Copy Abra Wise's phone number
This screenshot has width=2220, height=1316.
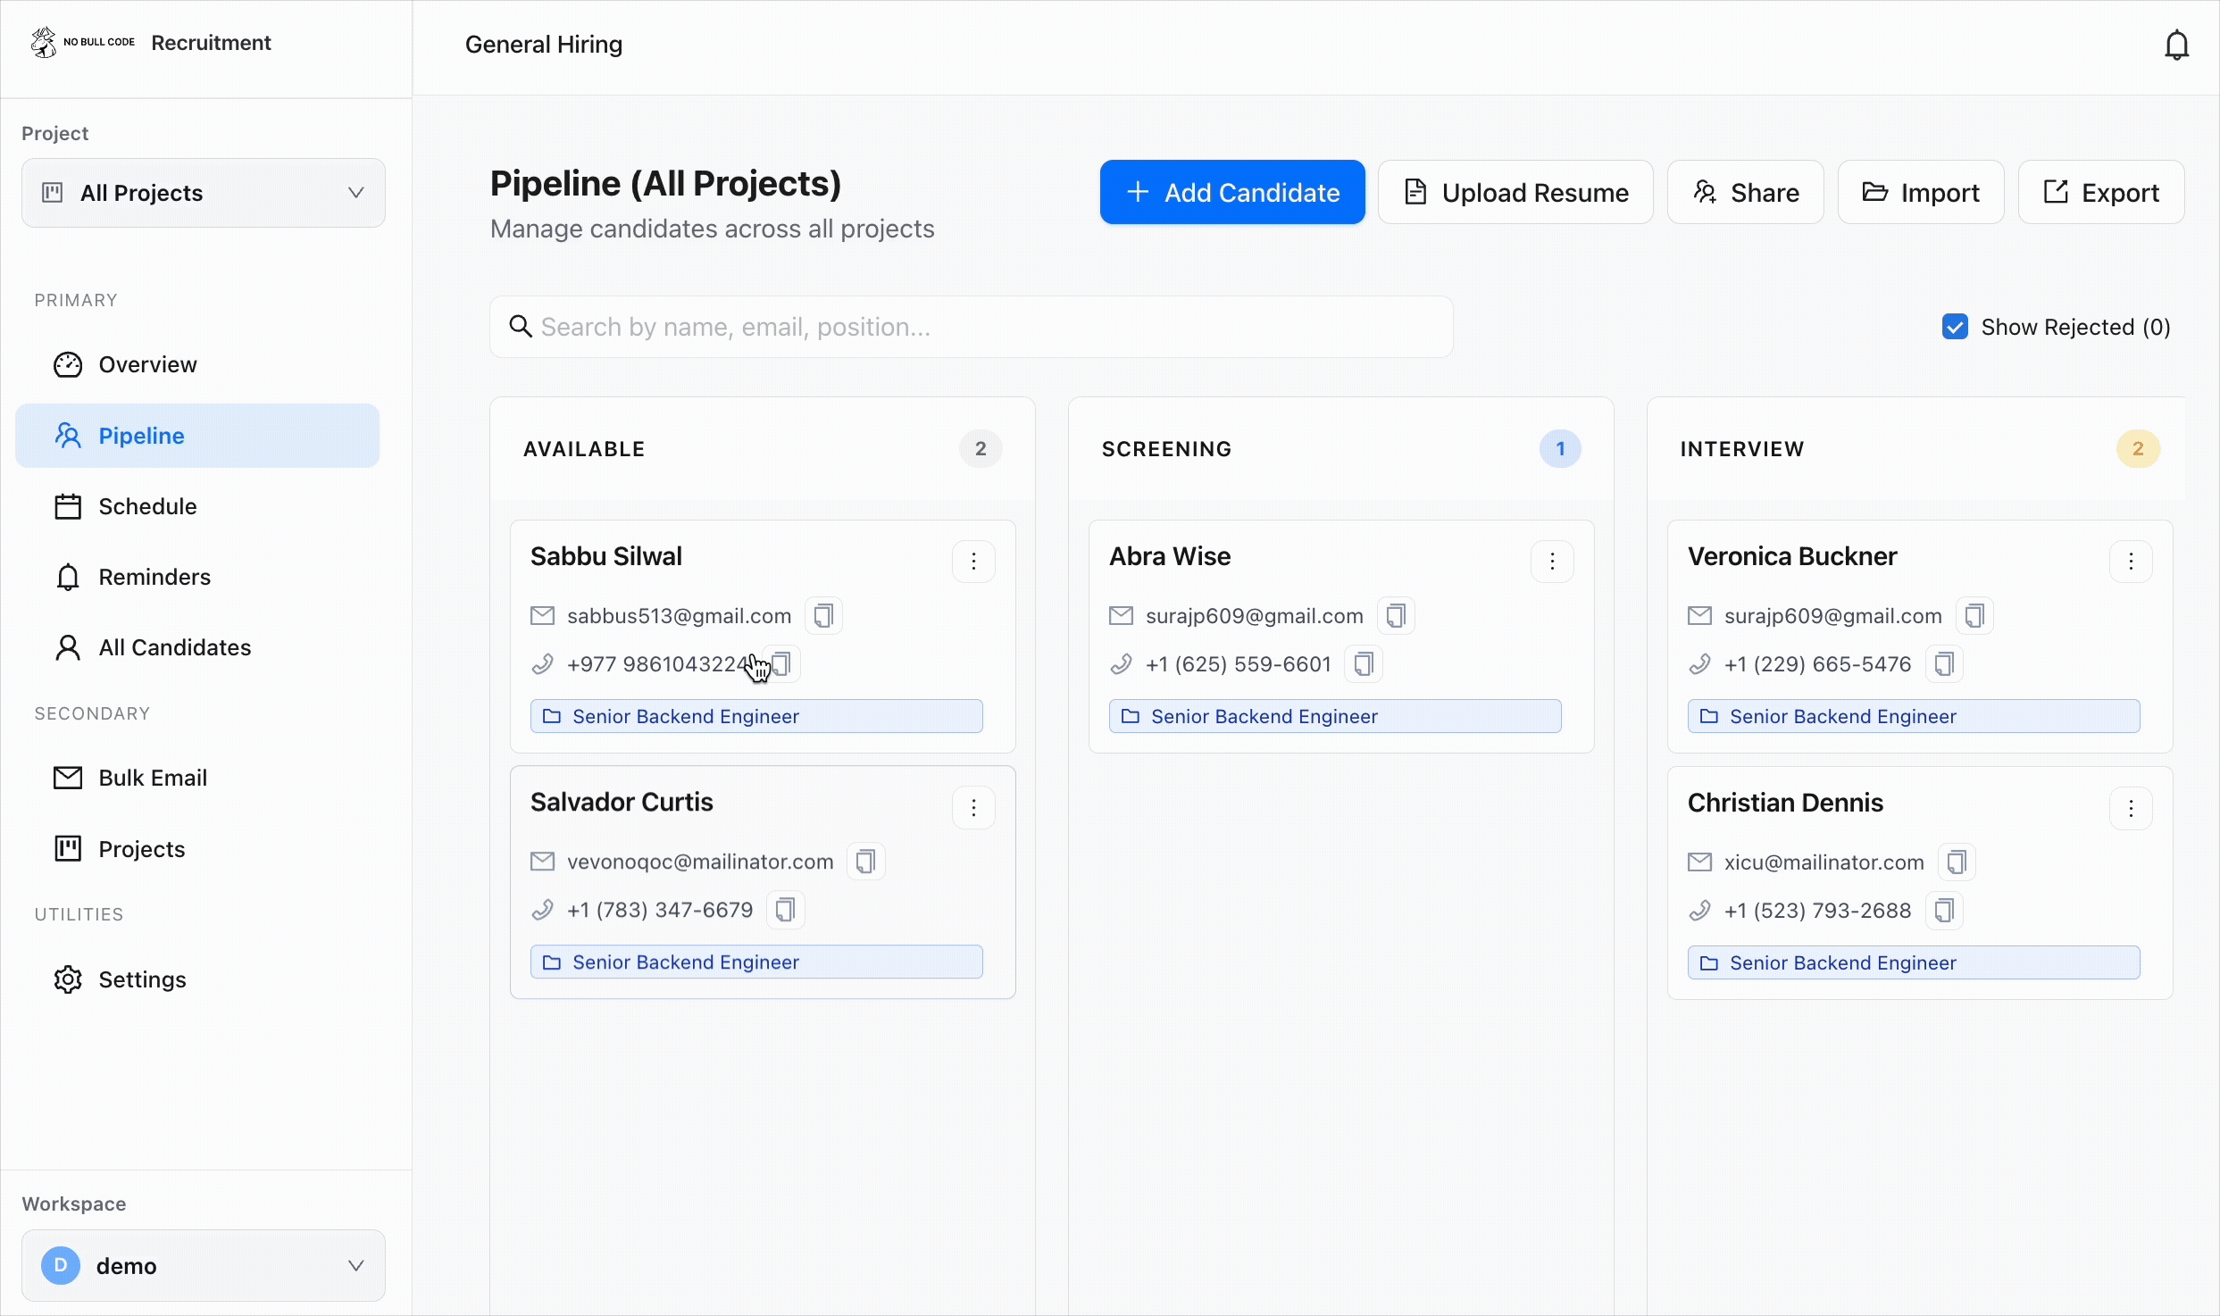pyautogui.click(x=1363, y=664)
